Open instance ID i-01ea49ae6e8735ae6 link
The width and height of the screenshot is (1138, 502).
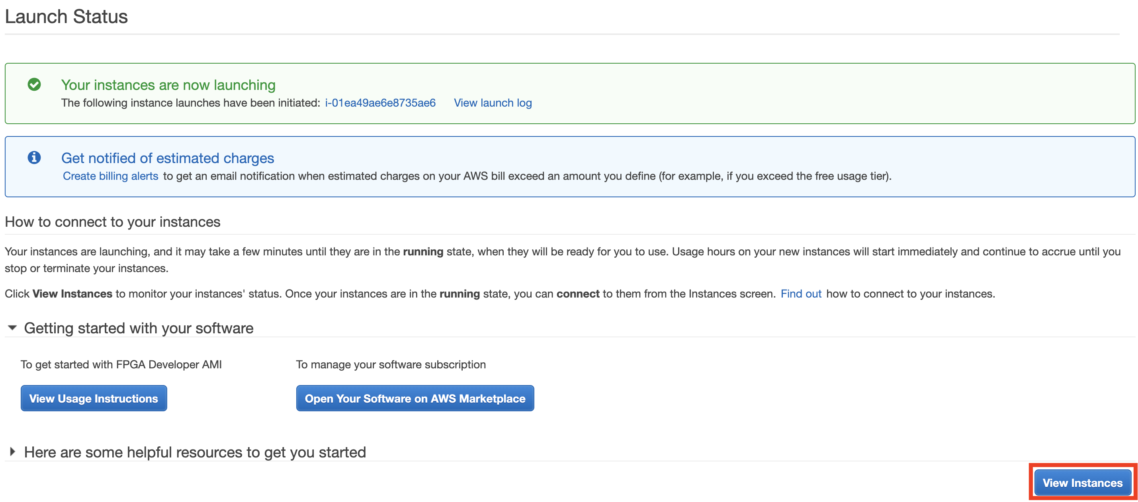tap(380, 103)
